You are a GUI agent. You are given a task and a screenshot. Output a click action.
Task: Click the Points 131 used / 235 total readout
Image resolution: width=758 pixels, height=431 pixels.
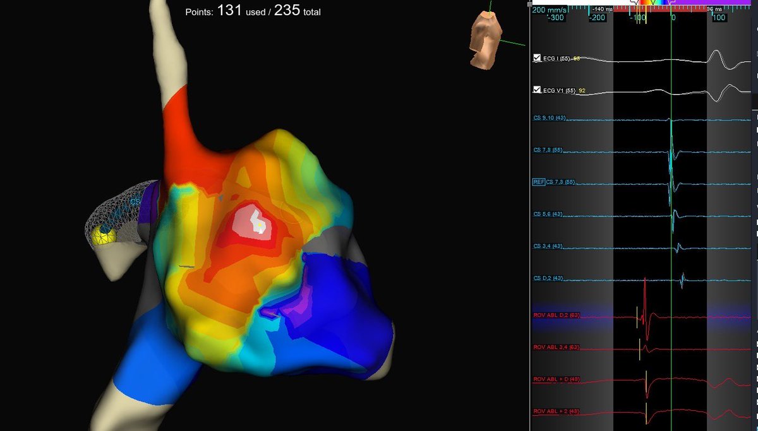pyautogui.click(x=253, y=11)
